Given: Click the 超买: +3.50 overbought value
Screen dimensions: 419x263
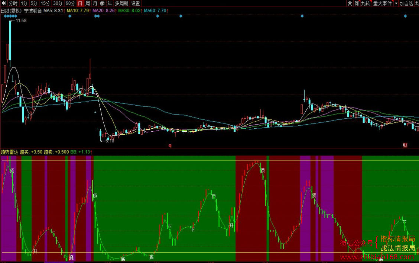Looking at the screenshot, I should [x=31, y=152].
